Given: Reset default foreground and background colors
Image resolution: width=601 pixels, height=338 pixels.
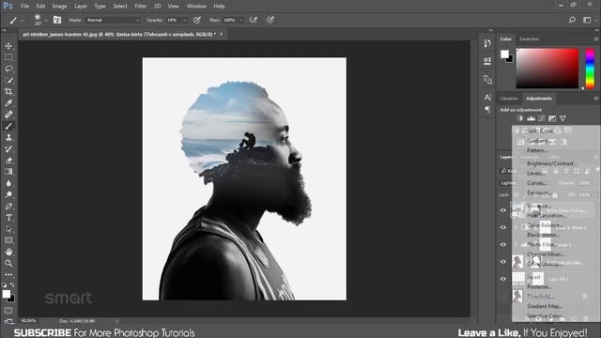Looking at the screenshot, I should pos(4,285).
